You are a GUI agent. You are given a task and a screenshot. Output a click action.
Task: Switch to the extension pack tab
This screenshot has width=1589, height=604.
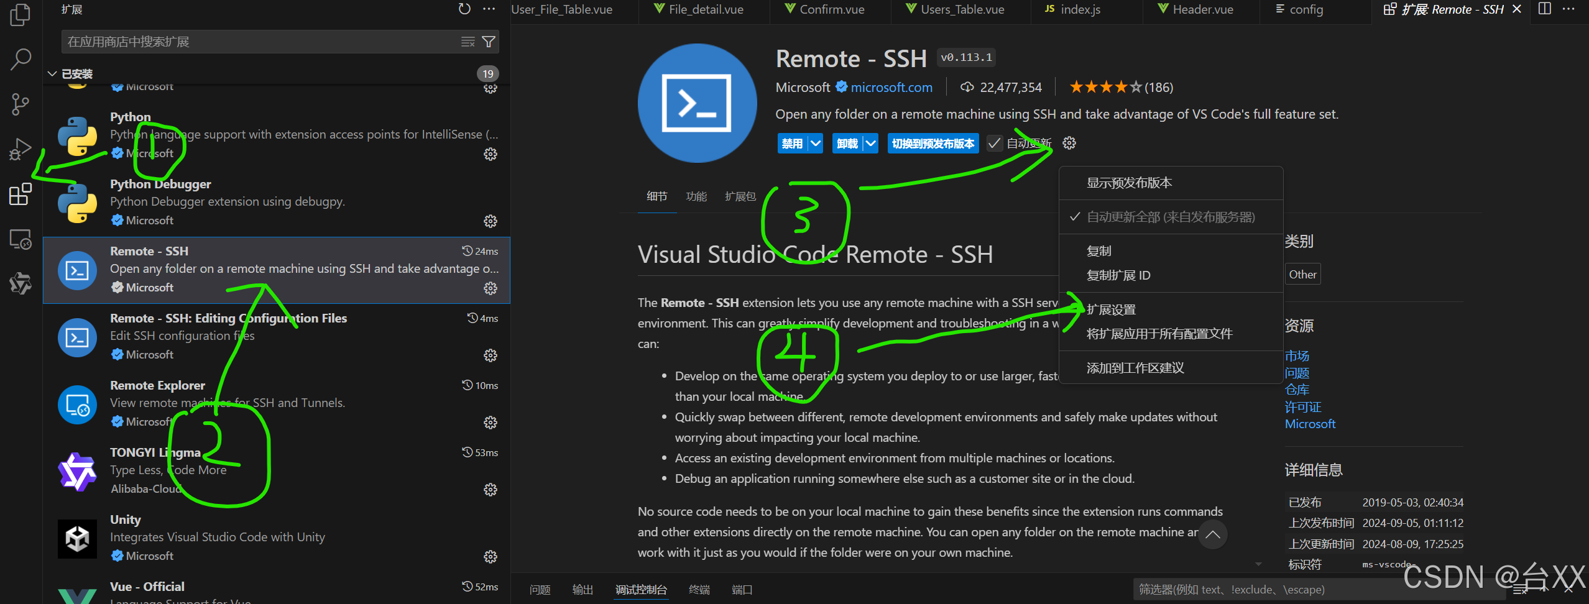(740, 196)
